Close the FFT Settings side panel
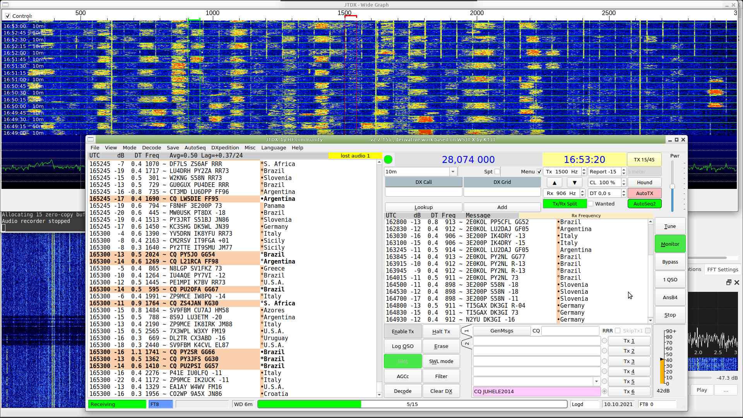The height and width of the screenshot is (418, 743). [x=737, y=283]
